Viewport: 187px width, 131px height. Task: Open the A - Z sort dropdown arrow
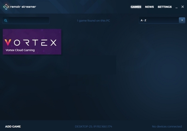pyautogui.click(x=182, y=20)
